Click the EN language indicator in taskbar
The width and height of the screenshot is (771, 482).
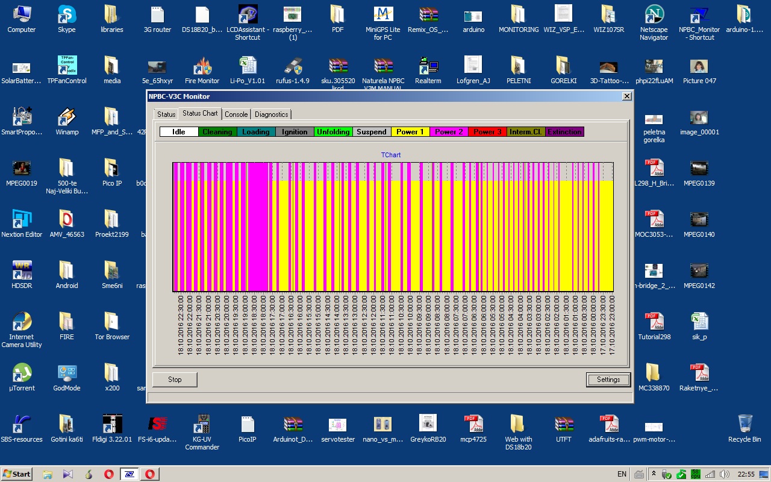(x=622, y=474)
